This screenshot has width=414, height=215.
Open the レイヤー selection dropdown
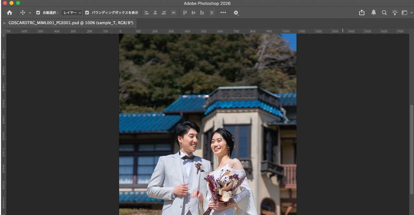click(x=71, y=12)
